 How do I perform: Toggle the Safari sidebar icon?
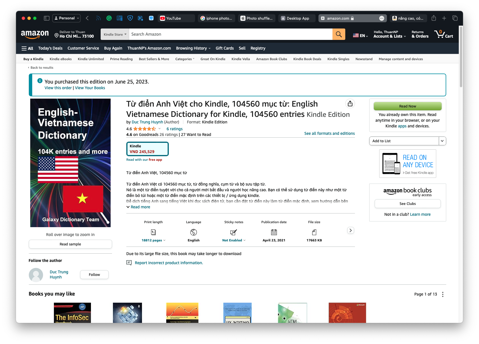point(46,18)
